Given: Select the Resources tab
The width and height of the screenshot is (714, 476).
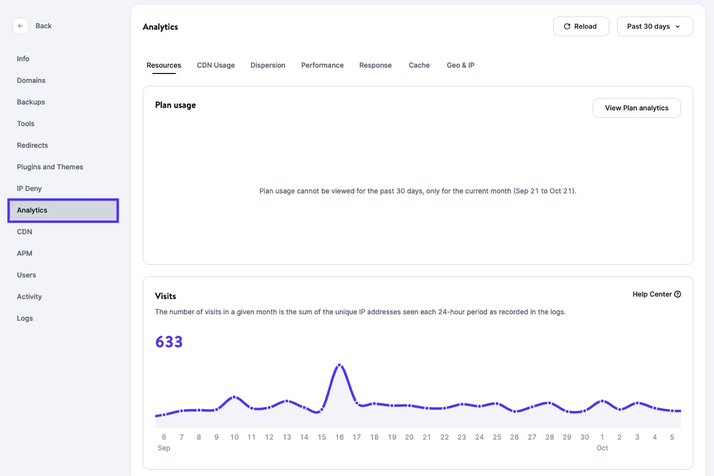Looking at the screenshot, I should (x=163, y=65).
